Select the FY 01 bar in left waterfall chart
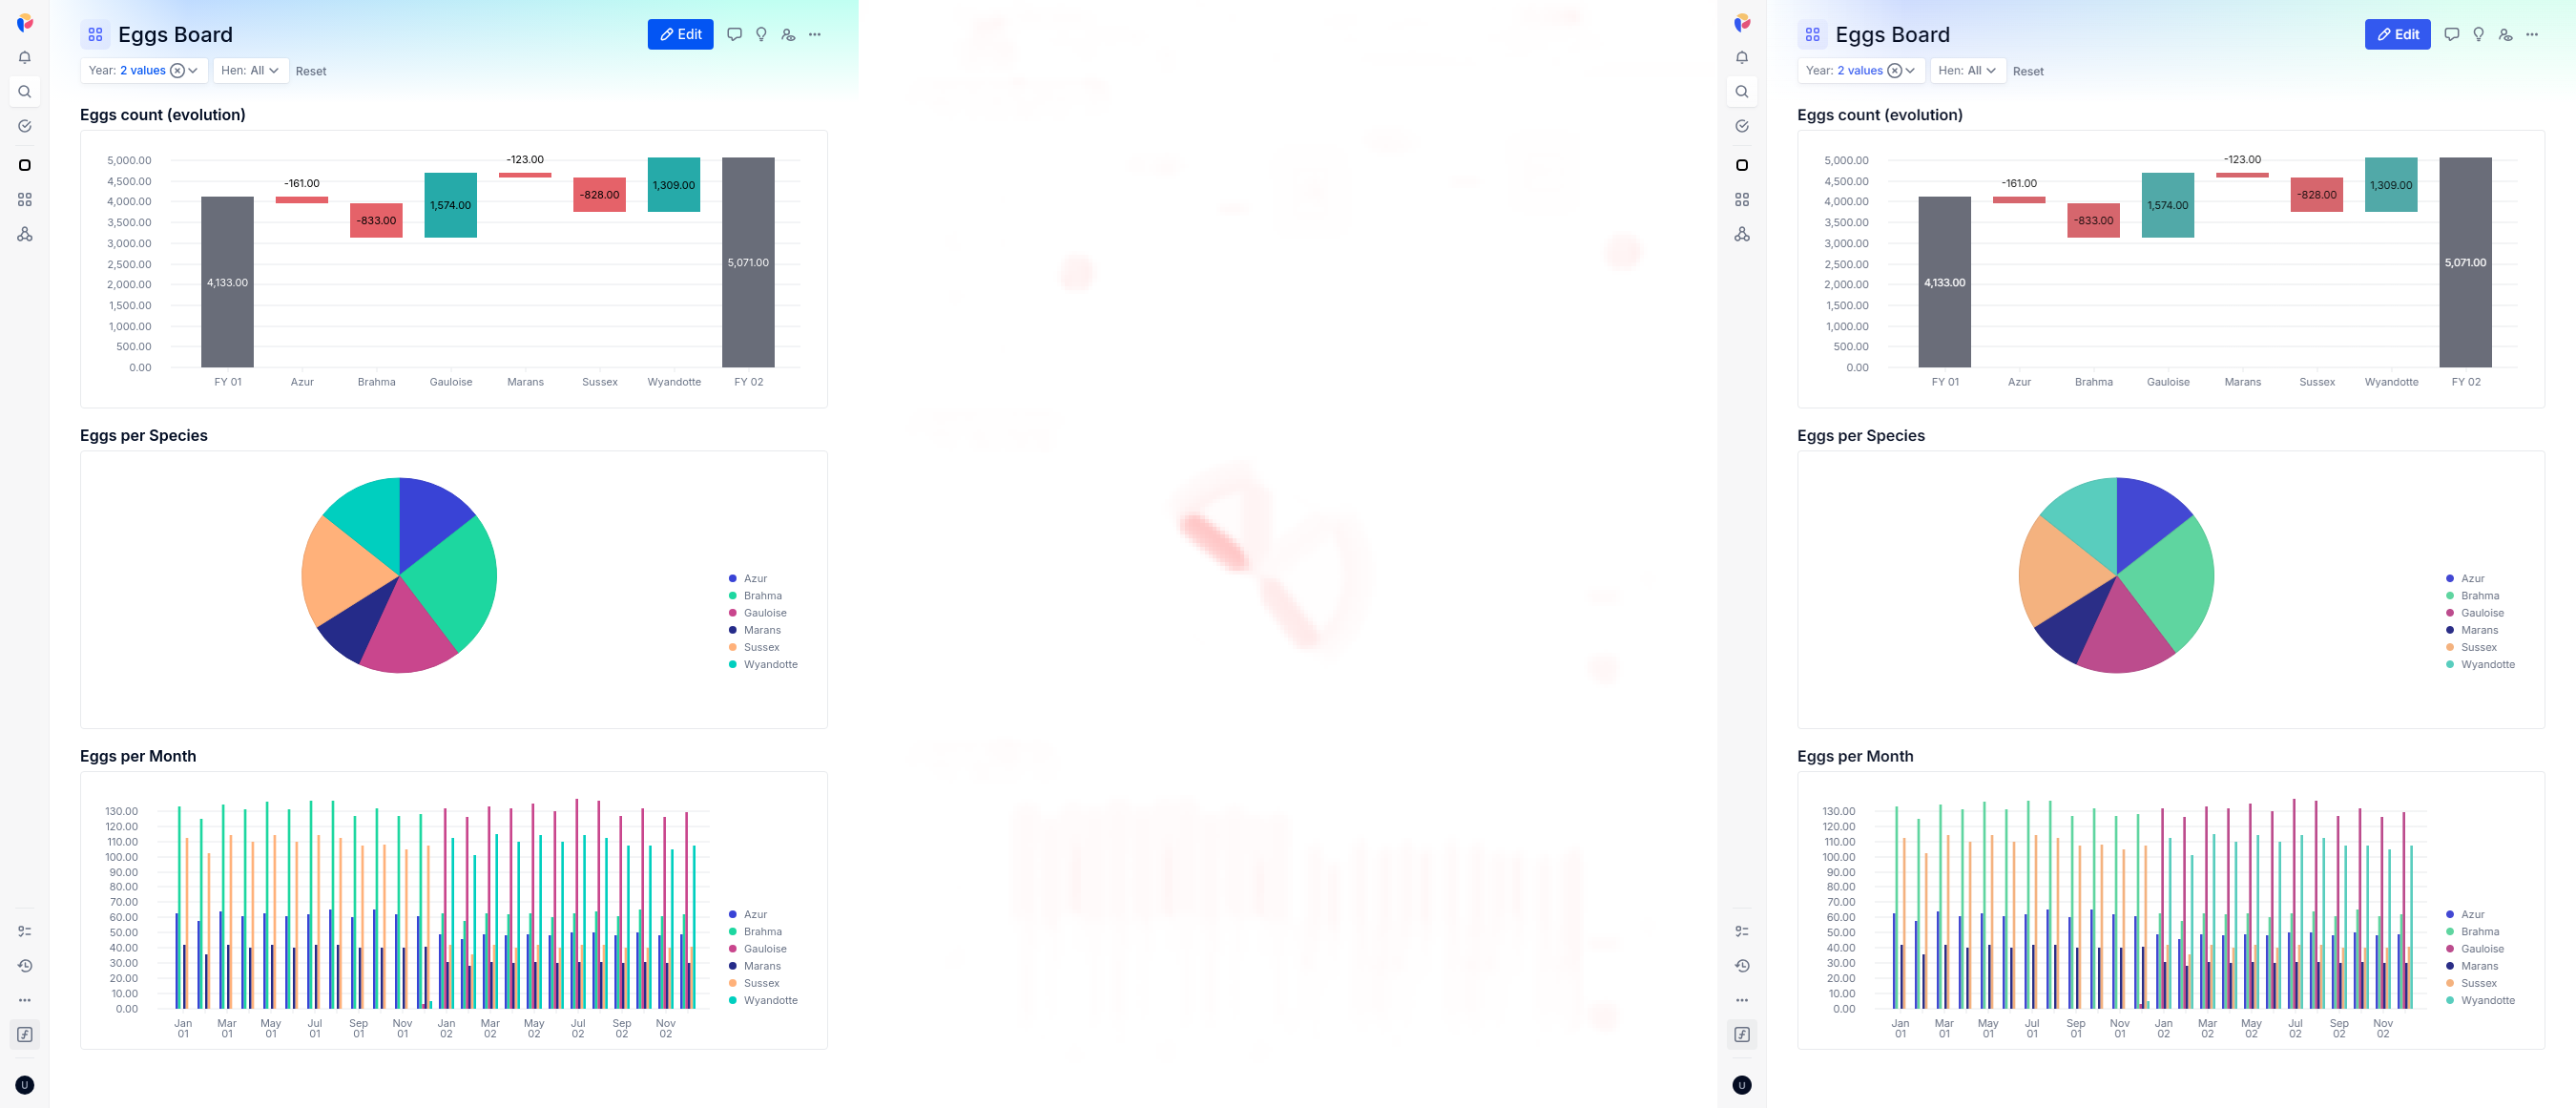2576x1108 pixels. click(x=227, y=282)
